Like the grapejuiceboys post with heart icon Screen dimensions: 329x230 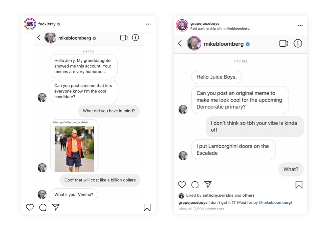pyautogui.click(x=182, y=185)
